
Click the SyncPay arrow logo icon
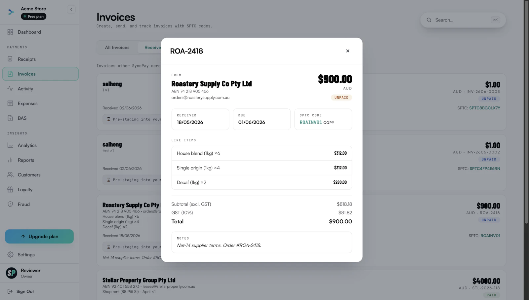pyautogui.click(x=11, y=12)
